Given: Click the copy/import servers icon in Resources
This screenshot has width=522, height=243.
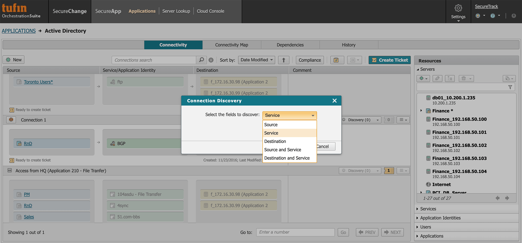Looking at the screenshot, I should (509, 78).
